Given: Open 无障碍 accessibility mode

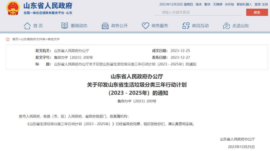Looking at the screenshot, I should [x=218, y=4].
